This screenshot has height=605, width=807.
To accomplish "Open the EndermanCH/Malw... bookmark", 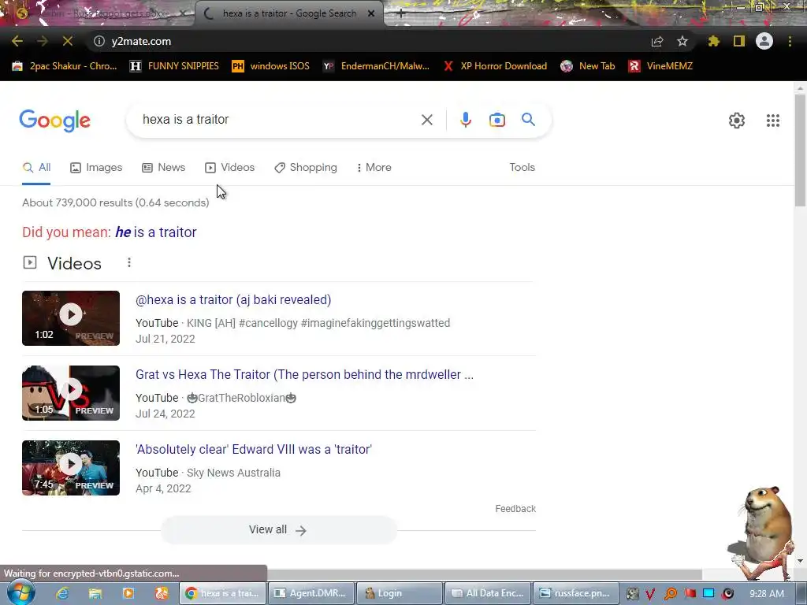I will (376, 66).
